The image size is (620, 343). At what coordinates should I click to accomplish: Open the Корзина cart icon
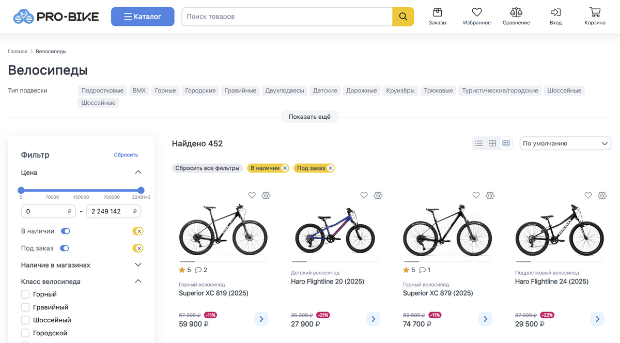click(595, 17)
